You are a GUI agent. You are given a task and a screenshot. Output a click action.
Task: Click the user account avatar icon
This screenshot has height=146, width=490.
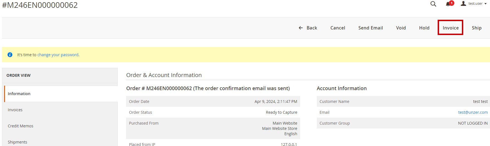463,4
